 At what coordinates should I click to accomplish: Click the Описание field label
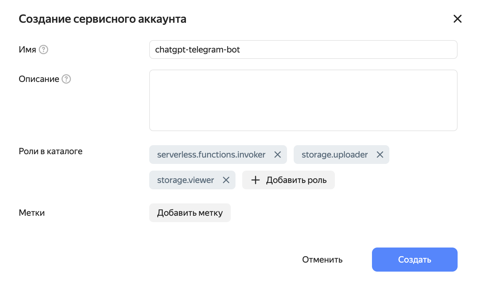click(39, 79)
